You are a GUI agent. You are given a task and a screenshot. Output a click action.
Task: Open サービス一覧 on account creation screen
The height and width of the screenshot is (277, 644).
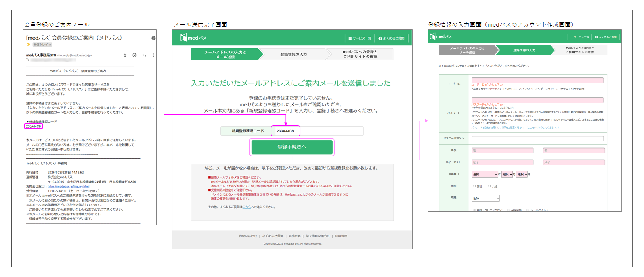pos(579,37)
